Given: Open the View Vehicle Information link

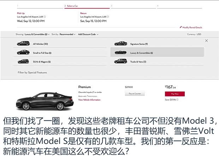Looking at the screenshot, I should 89,100.
